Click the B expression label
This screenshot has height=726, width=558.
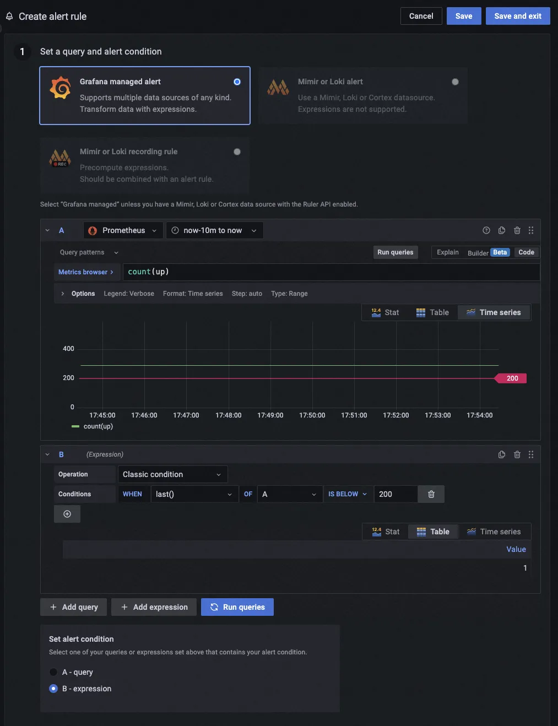point(62,454)
